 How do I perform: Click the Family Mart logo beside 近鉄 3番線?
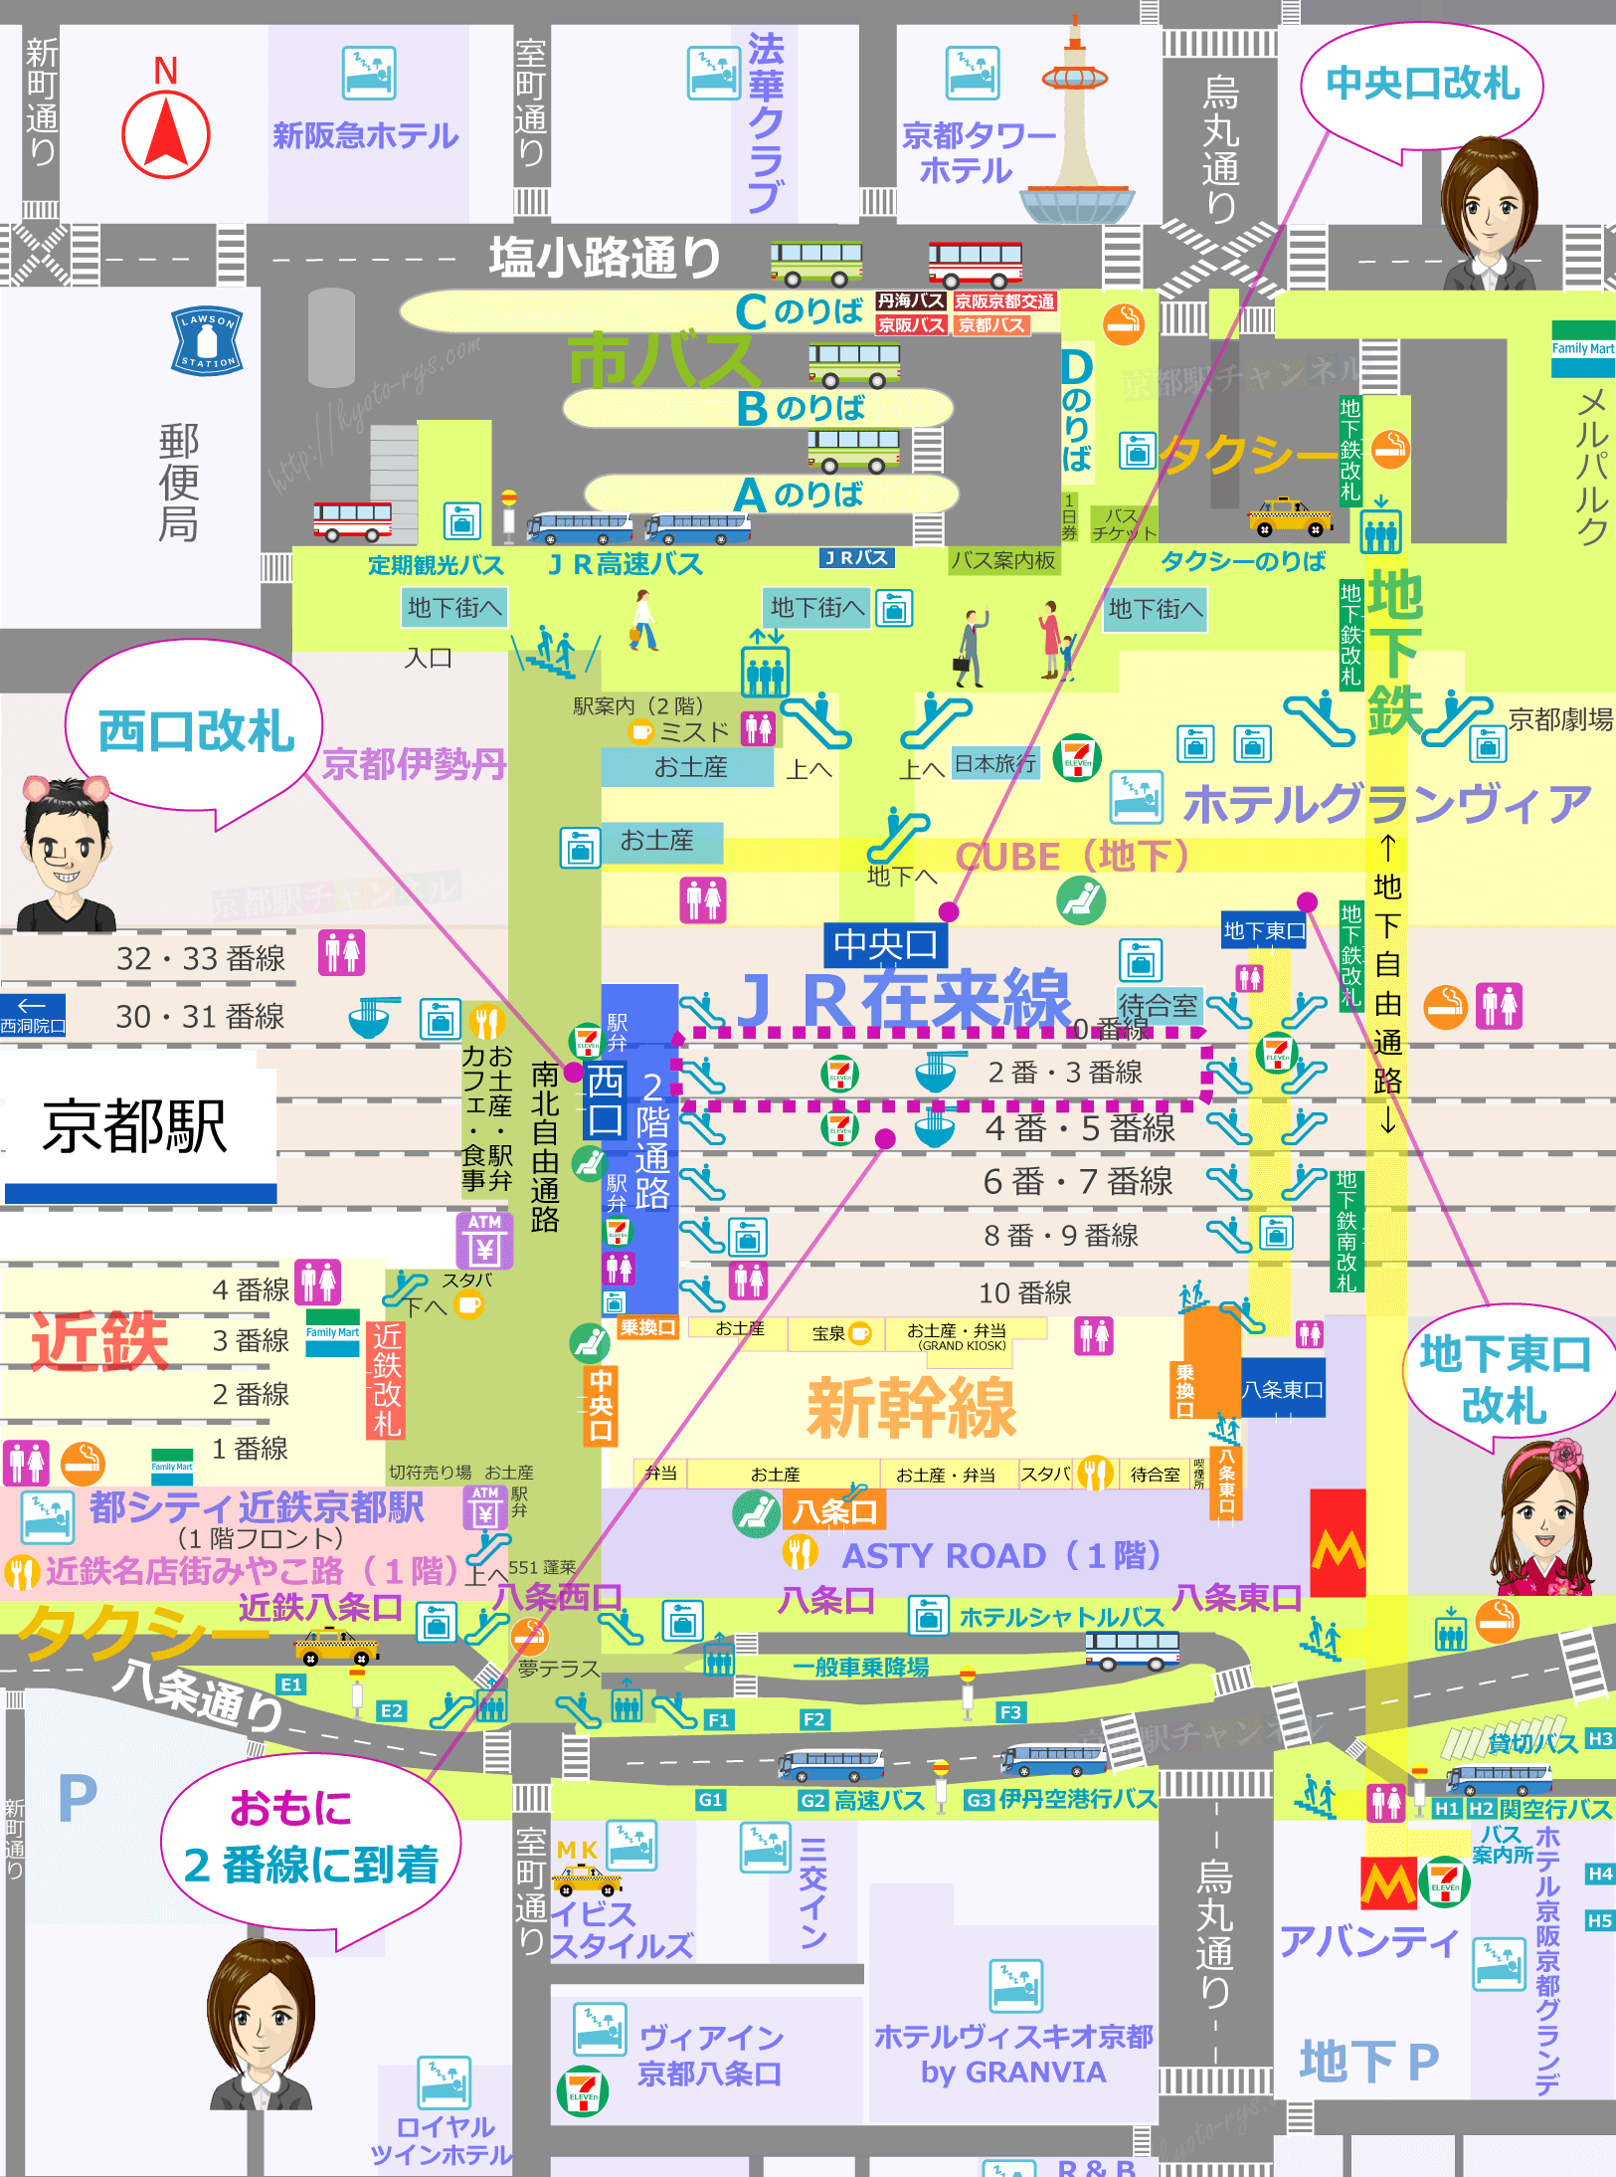[332, 1334]
